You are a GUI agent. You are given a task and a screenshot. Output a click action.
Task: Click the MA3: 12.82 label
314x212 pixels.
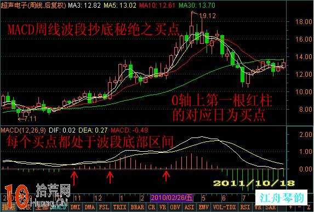tap(84, 5)
